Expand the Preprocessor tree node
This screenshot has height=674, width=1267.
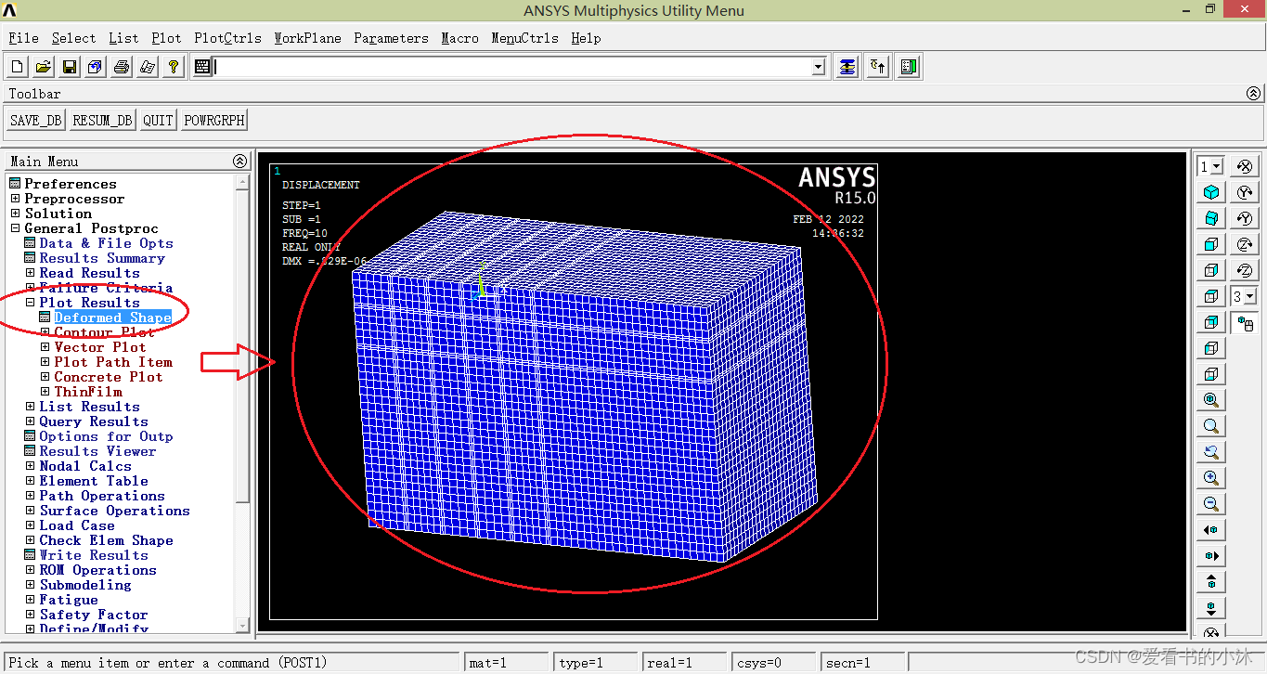pyautogui.click(x=15, y=199)
